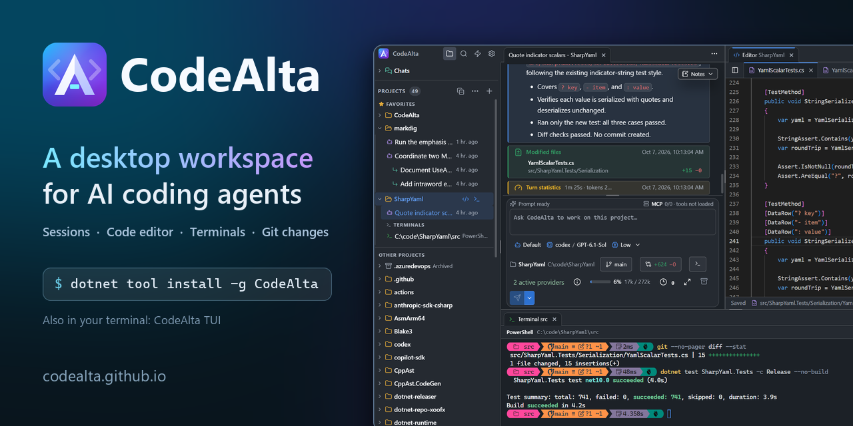The height and width of the screenshot is (426, 853).
Task: Expand prompt panel with arrows icon
Action: [x=687, y=282]
